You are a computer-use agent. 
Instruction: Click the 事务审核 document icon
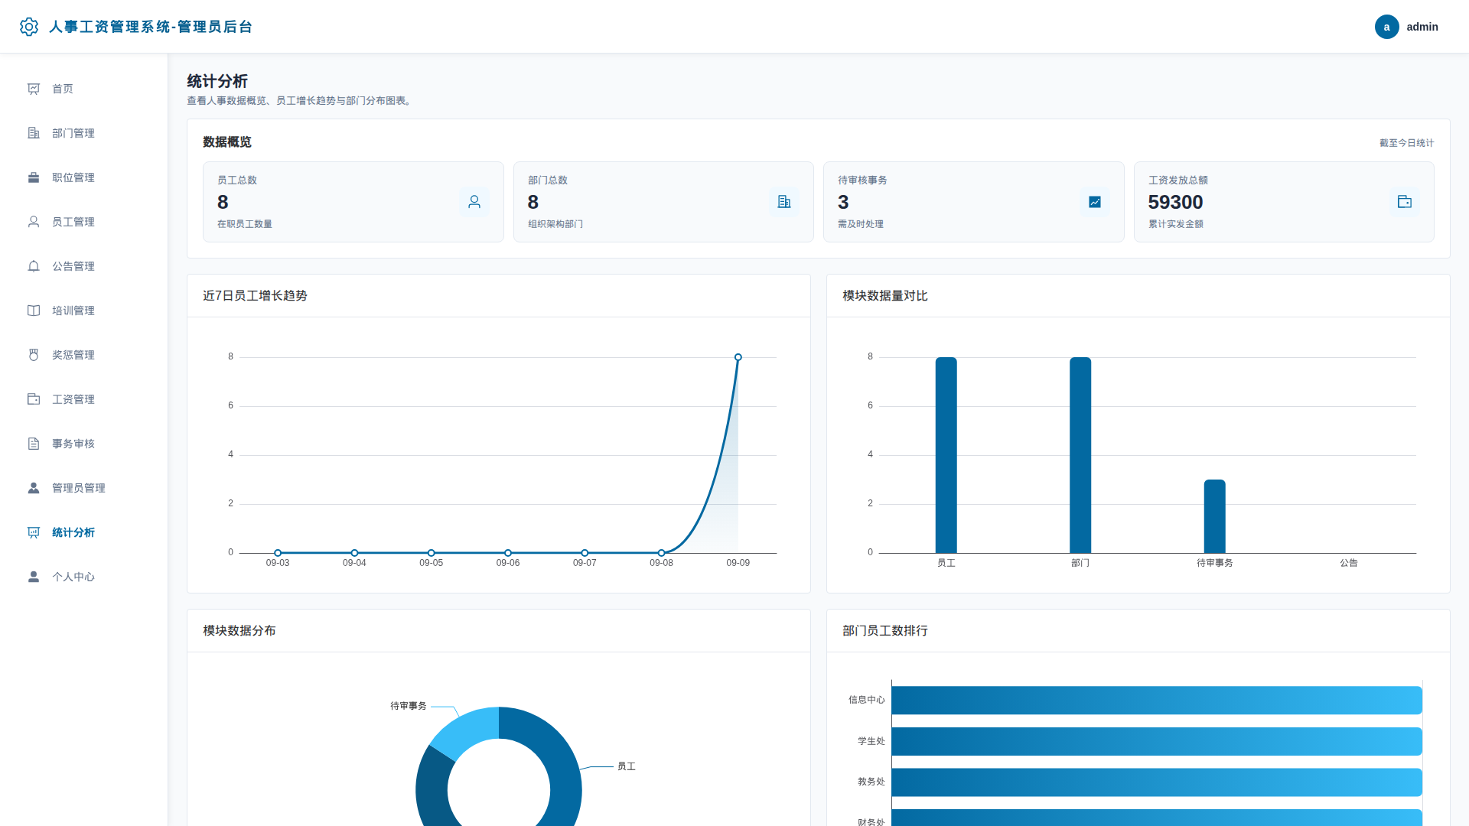(x=34, y=444)
